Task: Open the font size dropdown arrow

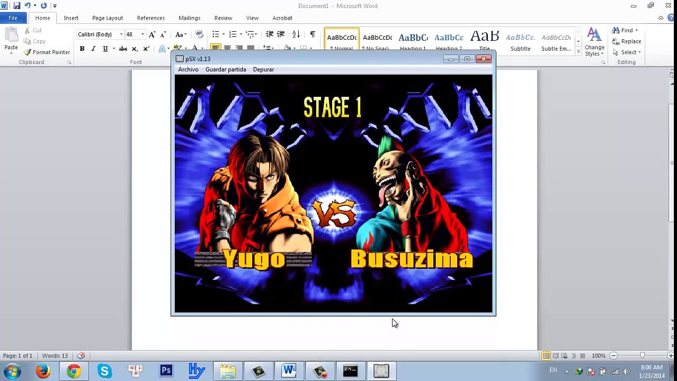Action: click(142, 34)
